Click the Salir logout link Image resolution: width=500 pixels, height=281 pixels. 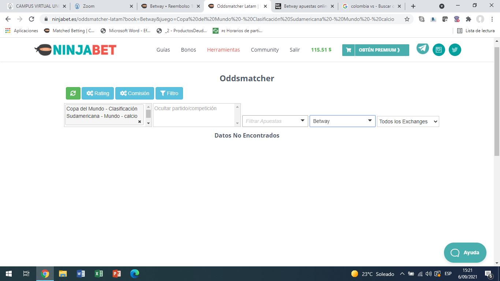(x=295, y=50)
